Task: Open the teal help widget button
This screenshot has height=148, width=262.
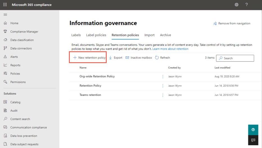Action: (x=253, y=130)
